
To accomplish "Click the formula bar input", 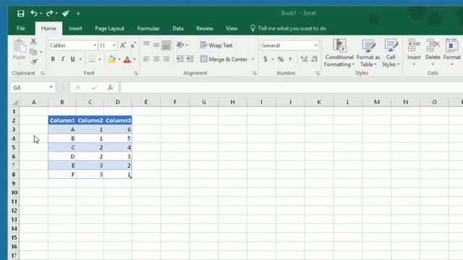I will [x=292, y=87].
